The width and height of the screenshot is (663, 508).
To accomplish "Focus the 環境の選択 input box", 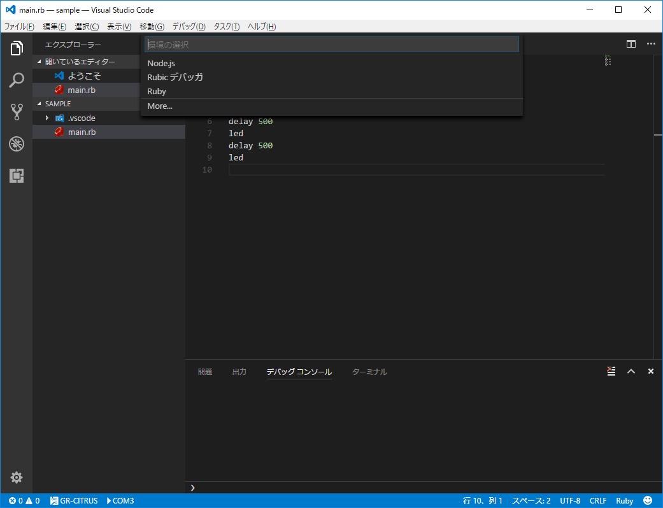I will click(x=331, y=45).
